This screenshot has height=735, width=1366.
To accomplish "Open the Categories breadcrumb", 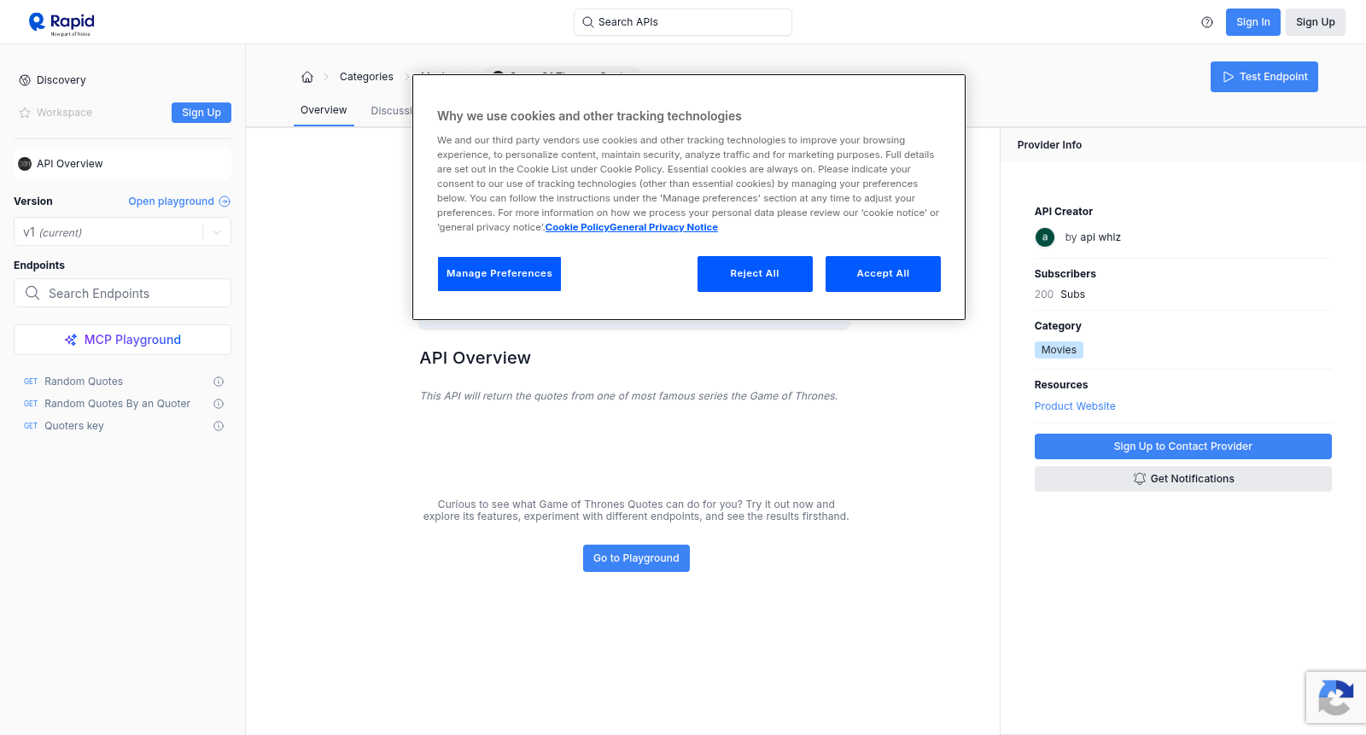I will pos(366,77).
